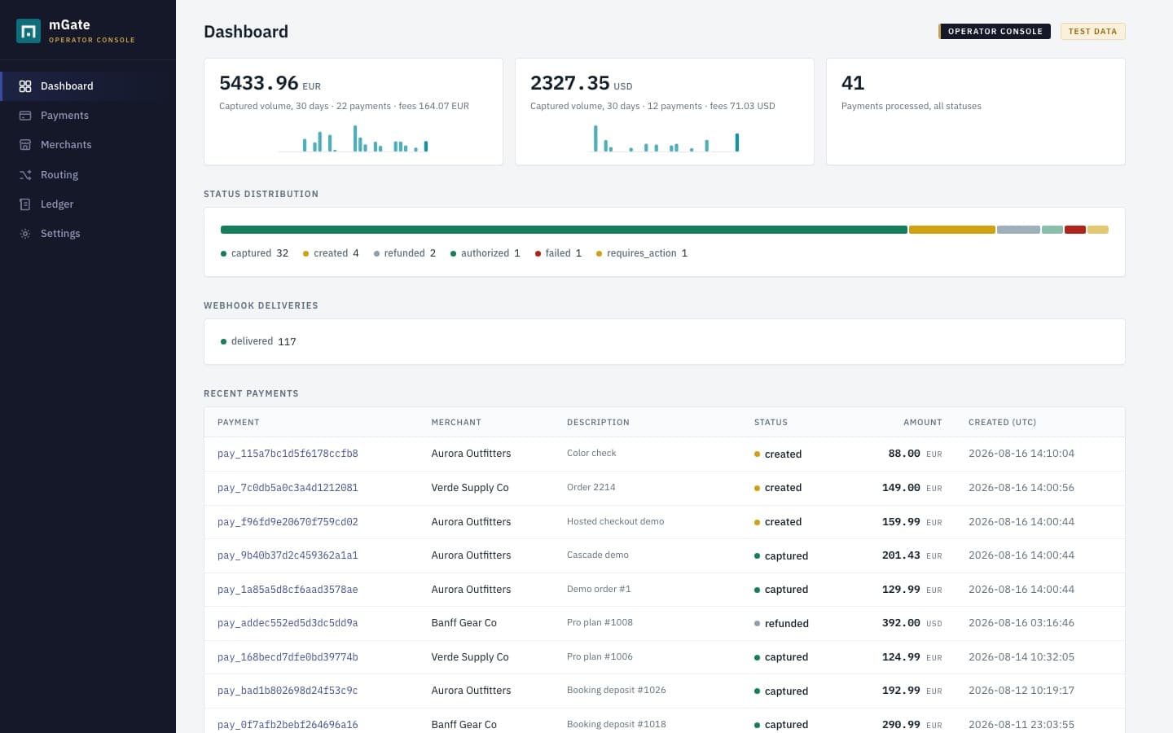Viewport: 1173px width, 733px height.
Task: Click the 392.00 USD amount cell
Action: [x=912, y=623]
